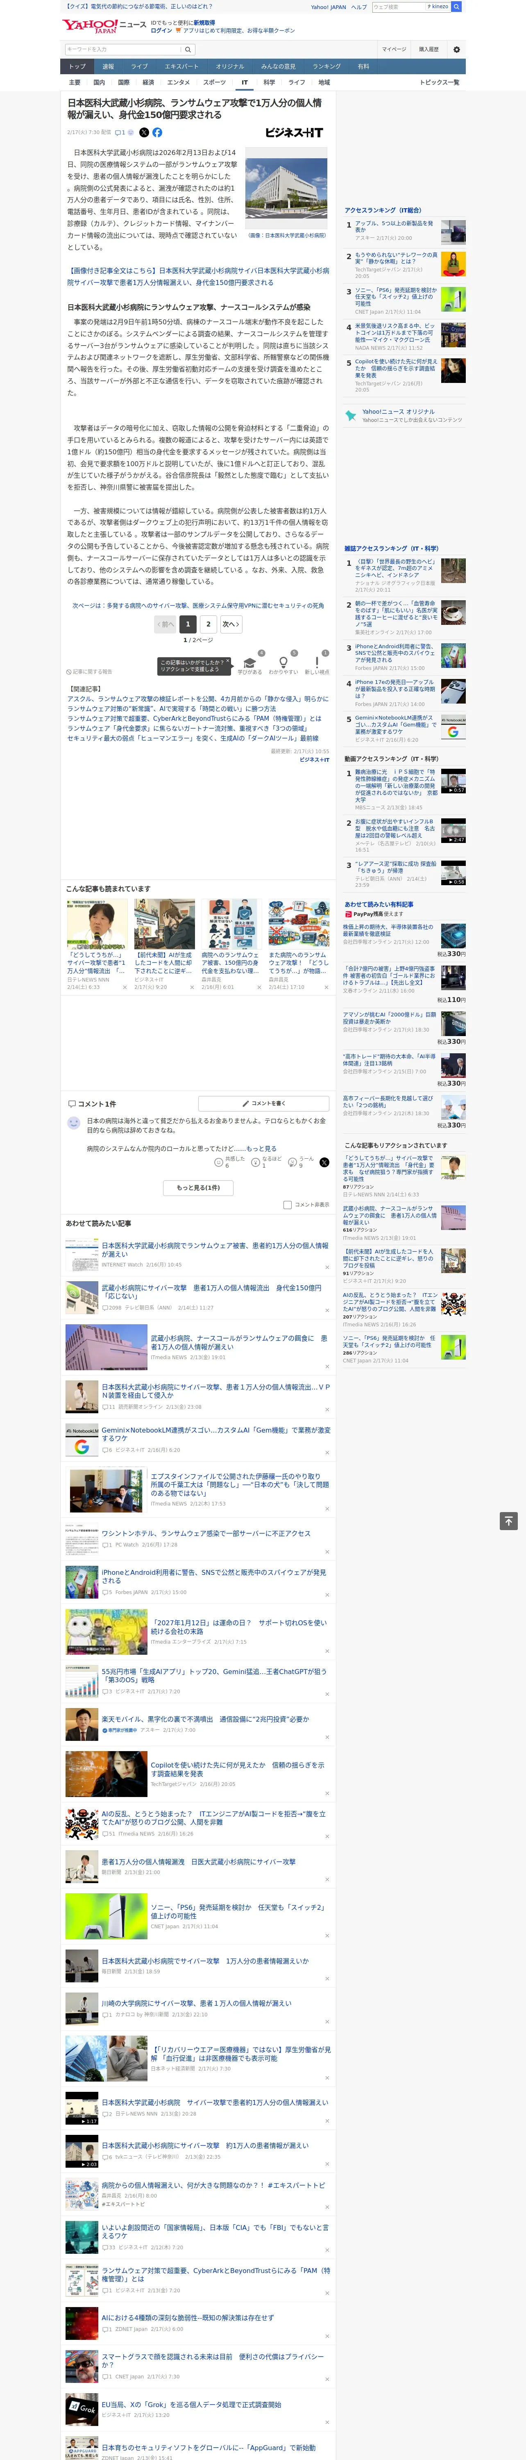Click the ヘルプ link at the top
Viewport: 526px width, 2460px height.
pos(358,7)
